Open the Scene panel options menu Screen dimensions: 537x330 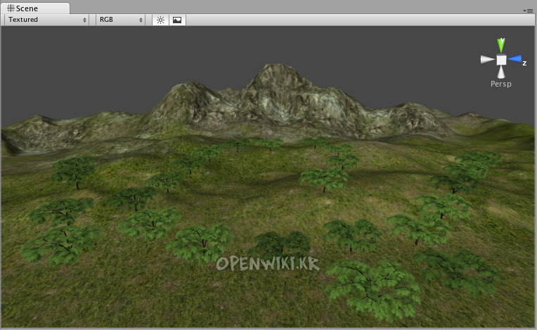(x=528, y=11)
